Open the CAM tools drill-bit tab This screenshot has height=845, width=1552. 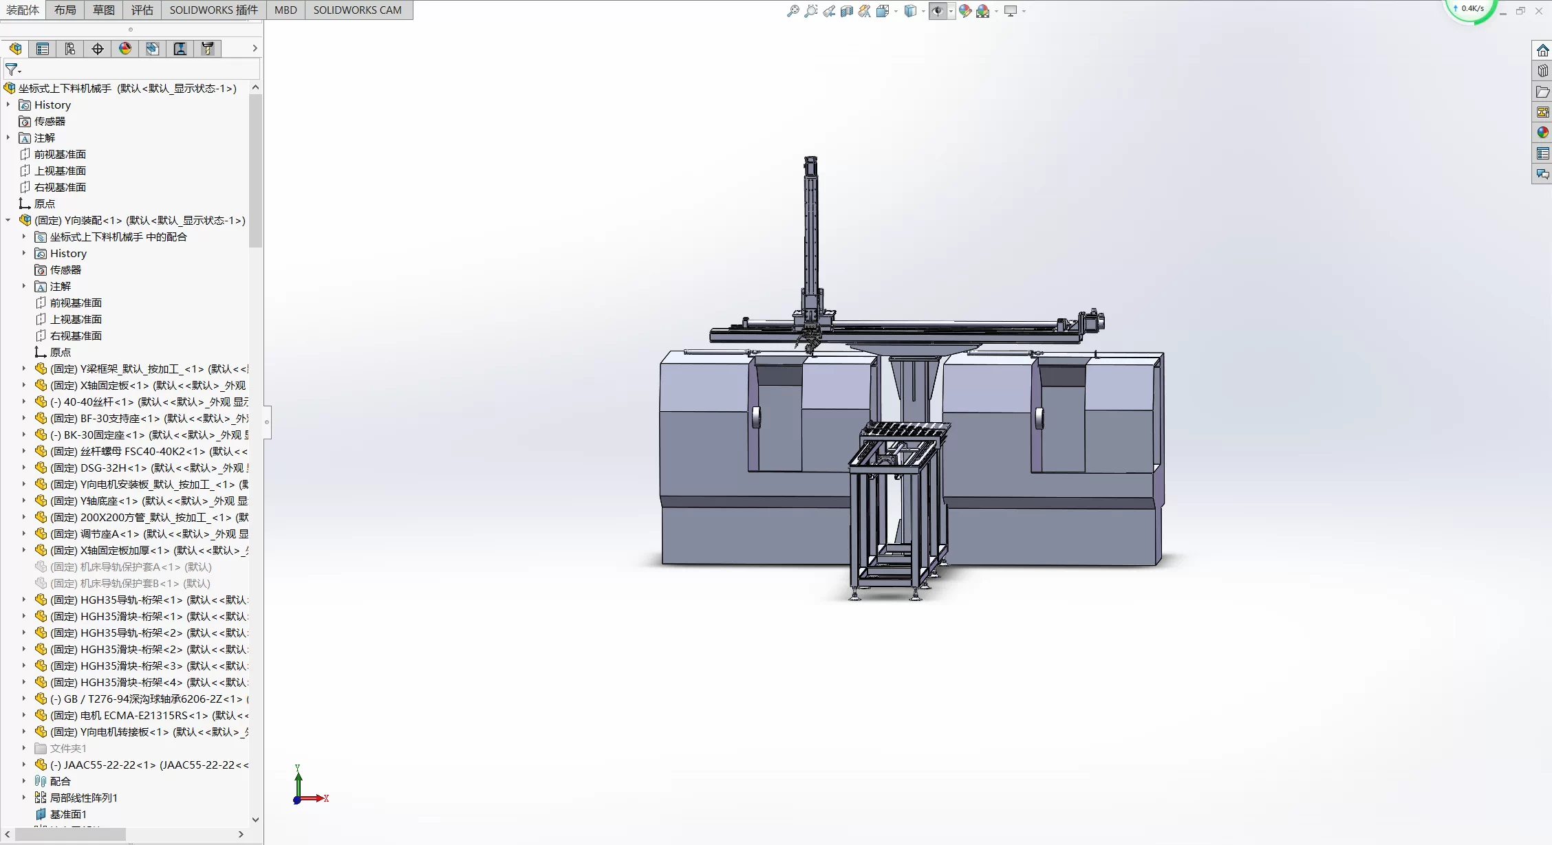click(208, 48)
